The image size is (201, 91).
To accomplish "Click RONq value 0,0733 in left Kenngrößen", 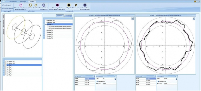I will coord(90,84).
